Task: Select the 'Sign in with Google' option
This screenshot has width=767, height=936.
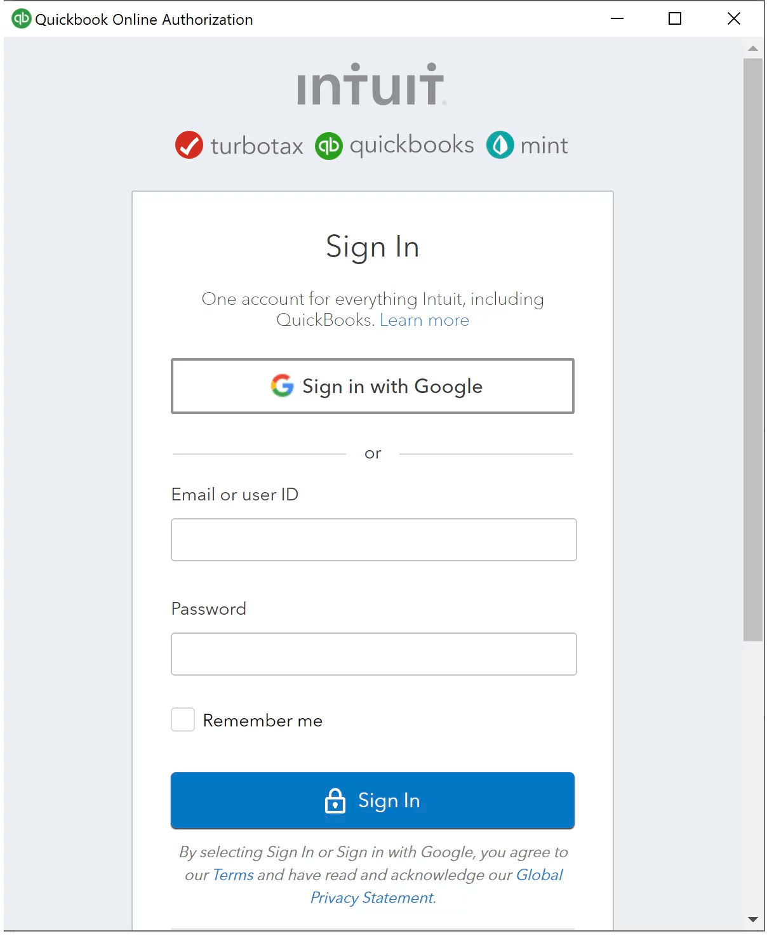Action: click(373, 386)
